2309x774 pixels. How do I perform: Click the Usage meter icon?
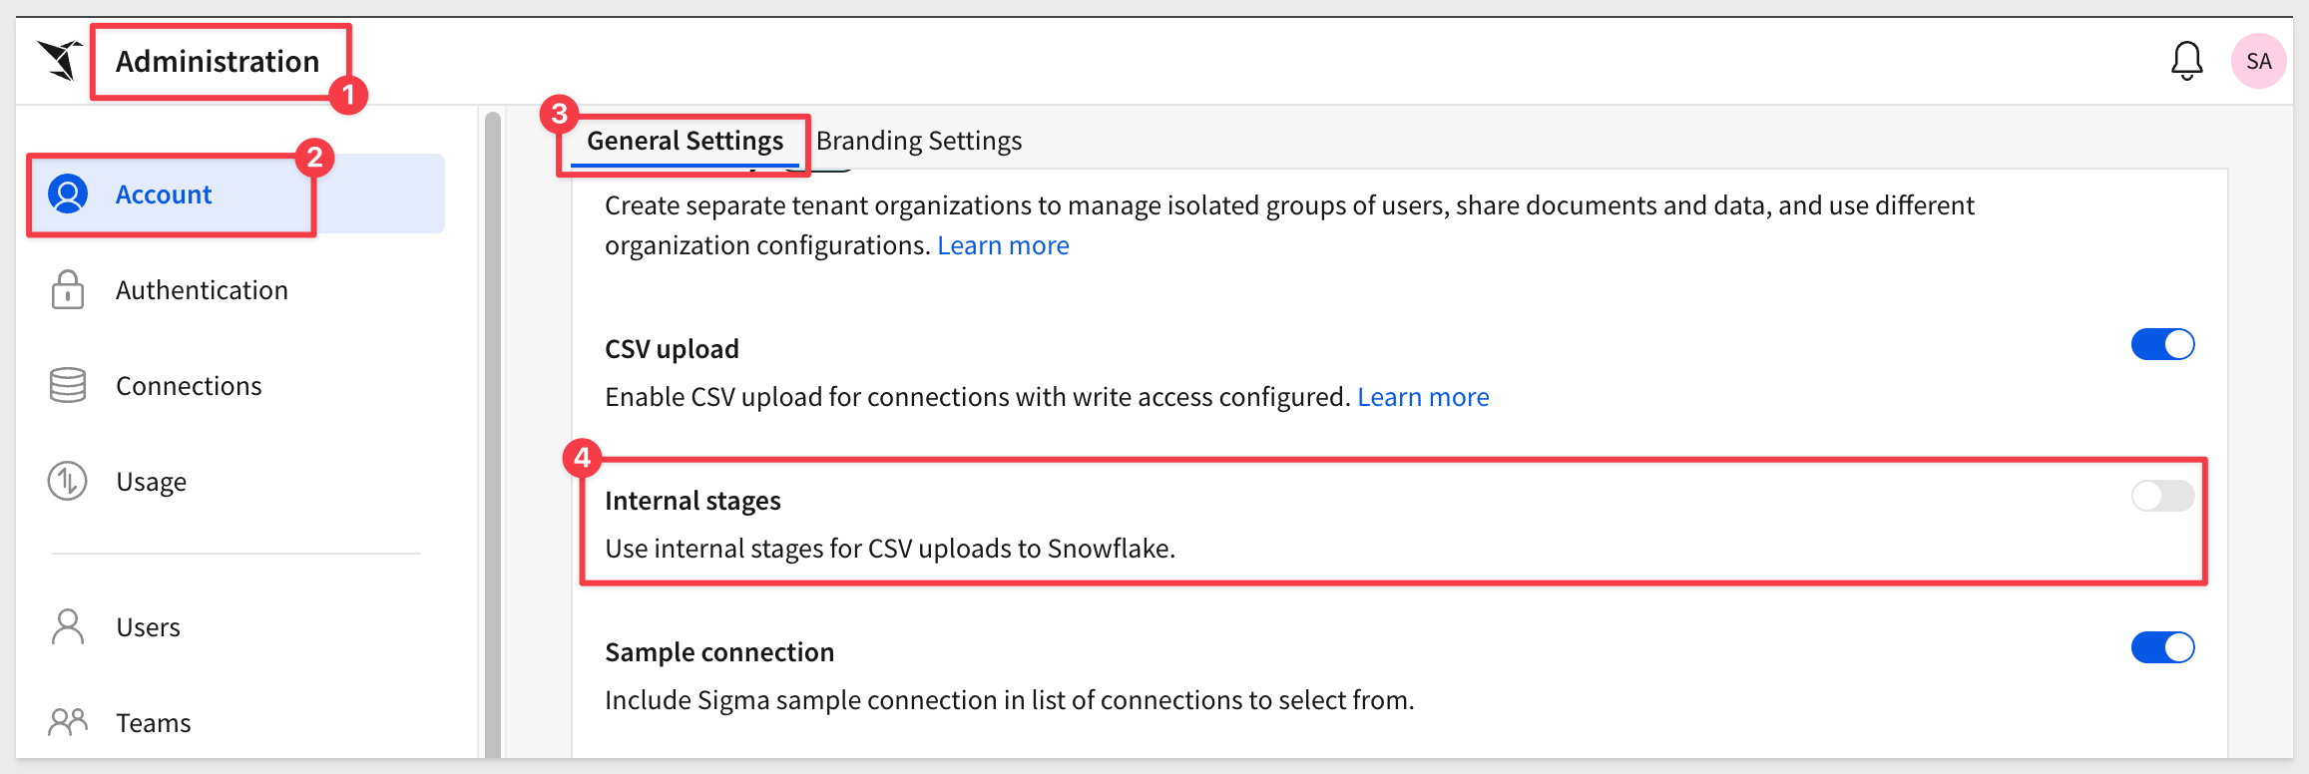[x=68, y=482]
